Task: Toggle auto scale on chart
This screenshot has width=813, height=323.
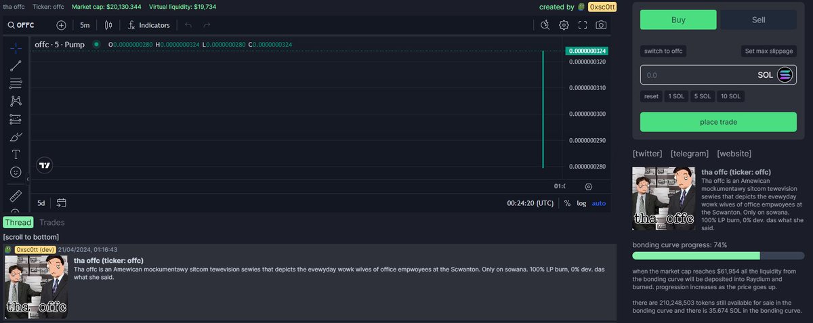Action: tap(599, 202)
